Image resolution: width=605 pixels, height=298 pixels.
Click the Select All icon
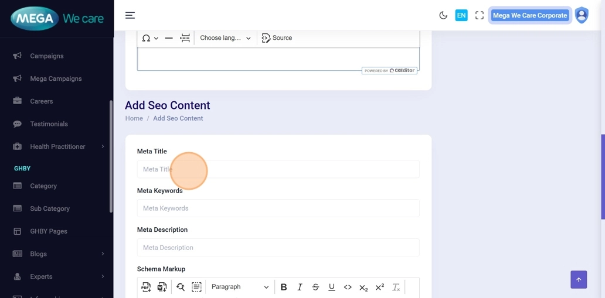(x=196, y=287)
